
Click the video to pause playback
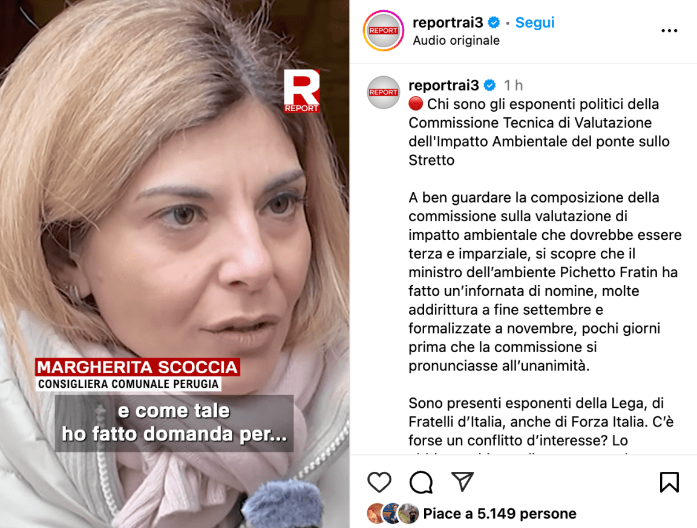click(175, 222)
